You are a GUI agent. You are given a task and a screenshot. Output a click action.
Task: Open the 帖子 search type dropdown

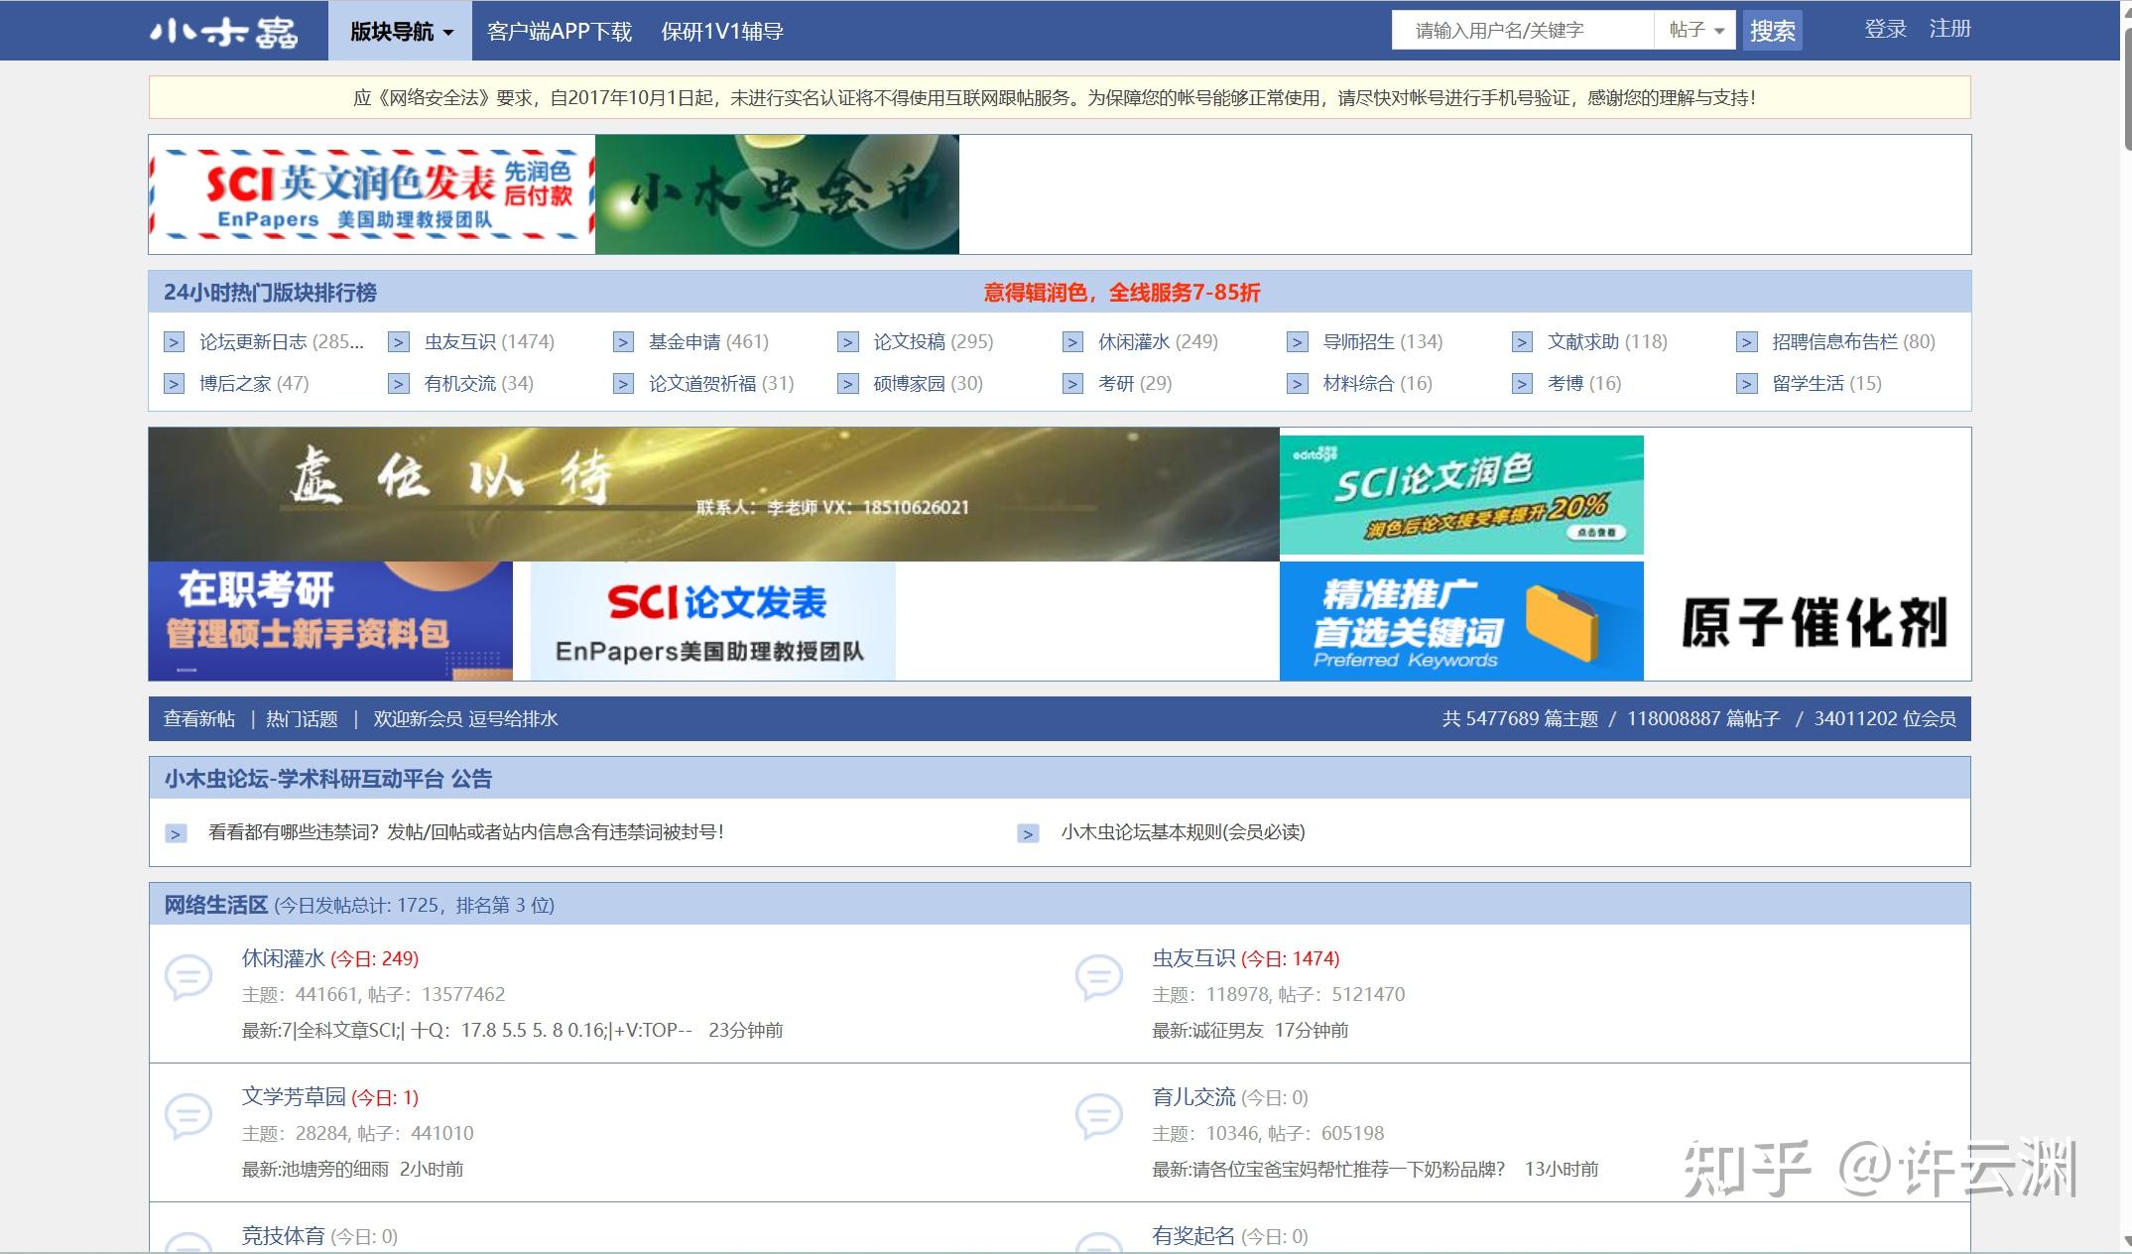coord(1695,31)
